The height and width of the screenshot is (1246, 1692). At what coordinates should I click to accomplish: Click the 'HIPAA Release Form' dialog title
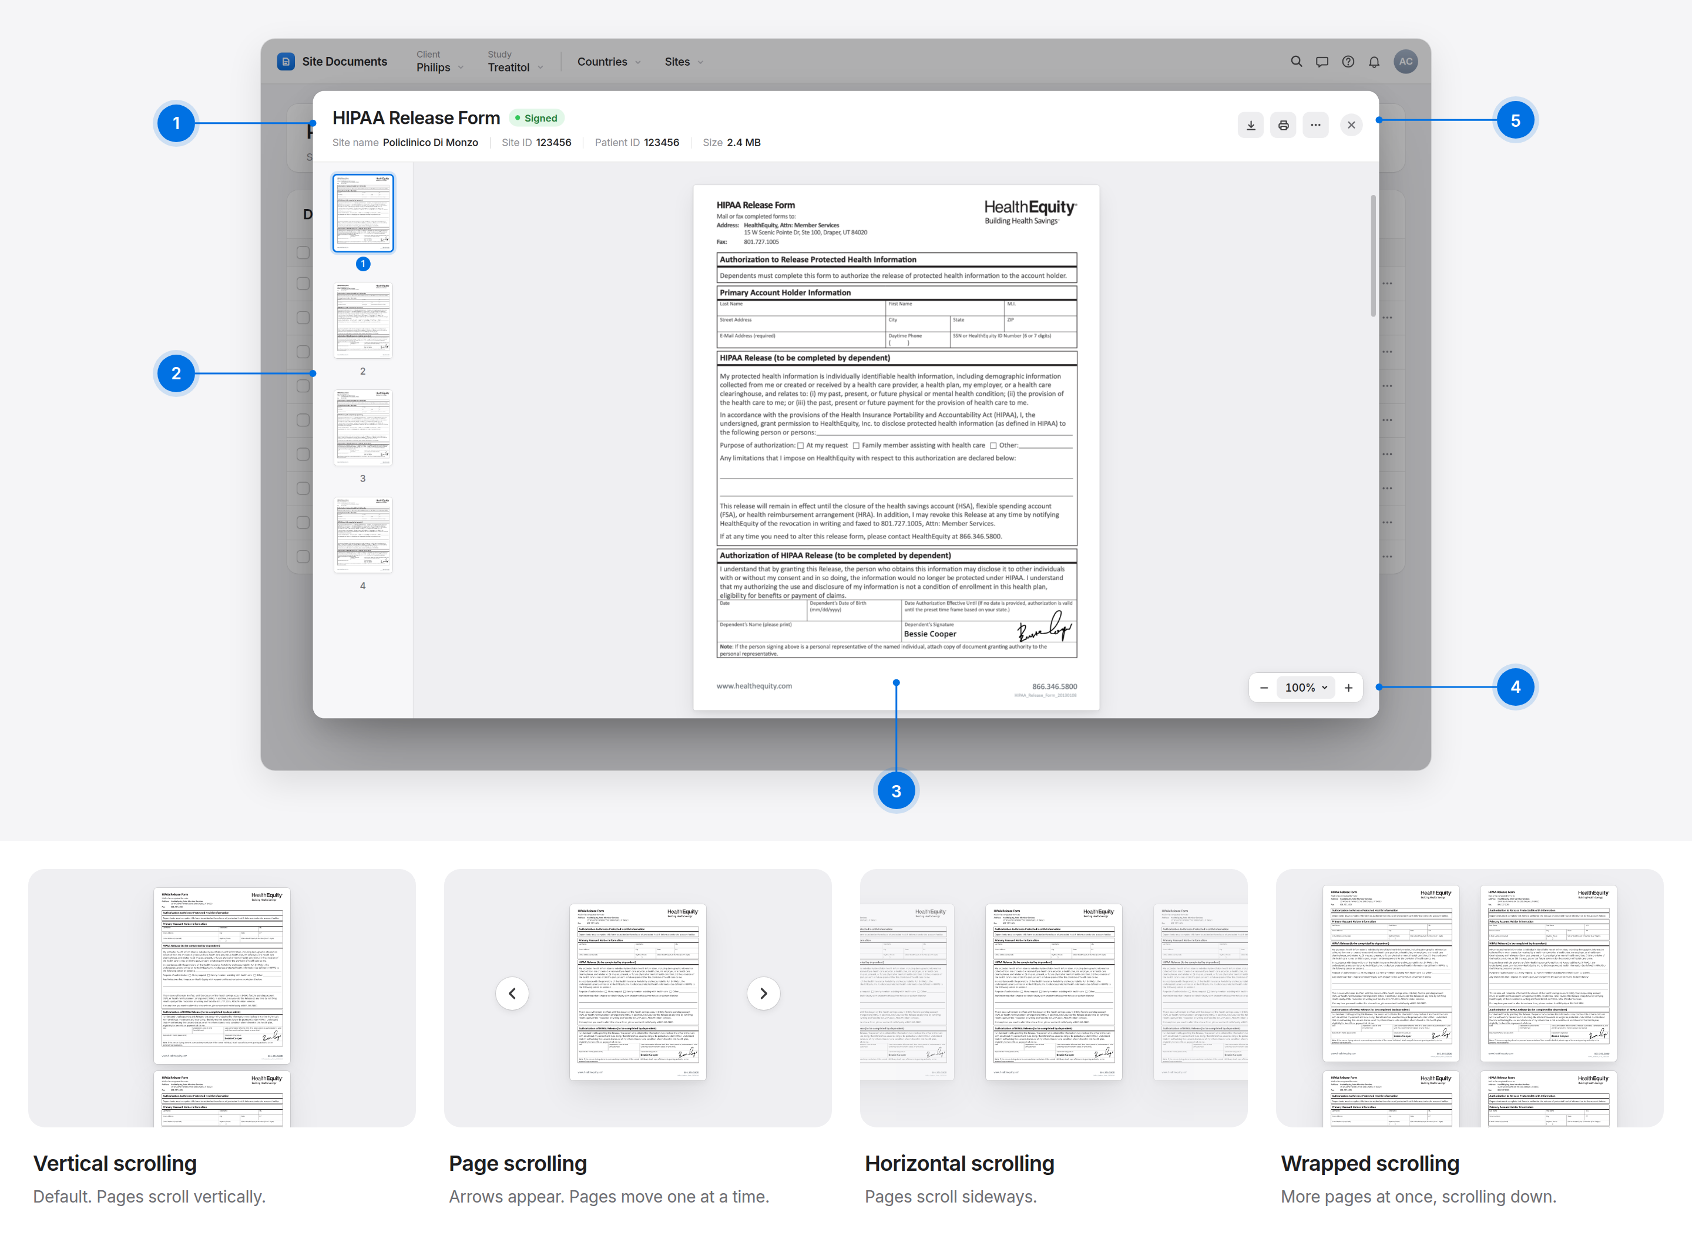pyautogui.click(x=416, y=119)
